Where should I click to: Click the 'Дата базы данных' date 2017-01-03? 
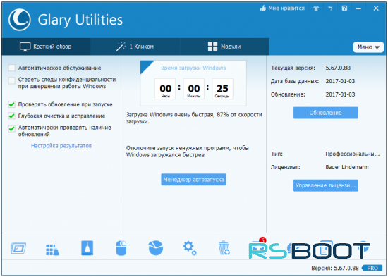coord(340,81)
